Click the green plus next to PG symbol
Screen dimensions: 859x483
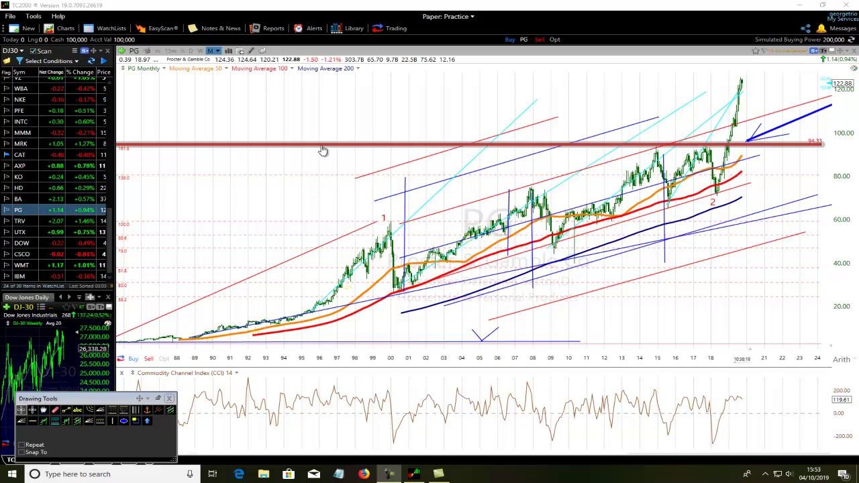(x=121, y=51)
